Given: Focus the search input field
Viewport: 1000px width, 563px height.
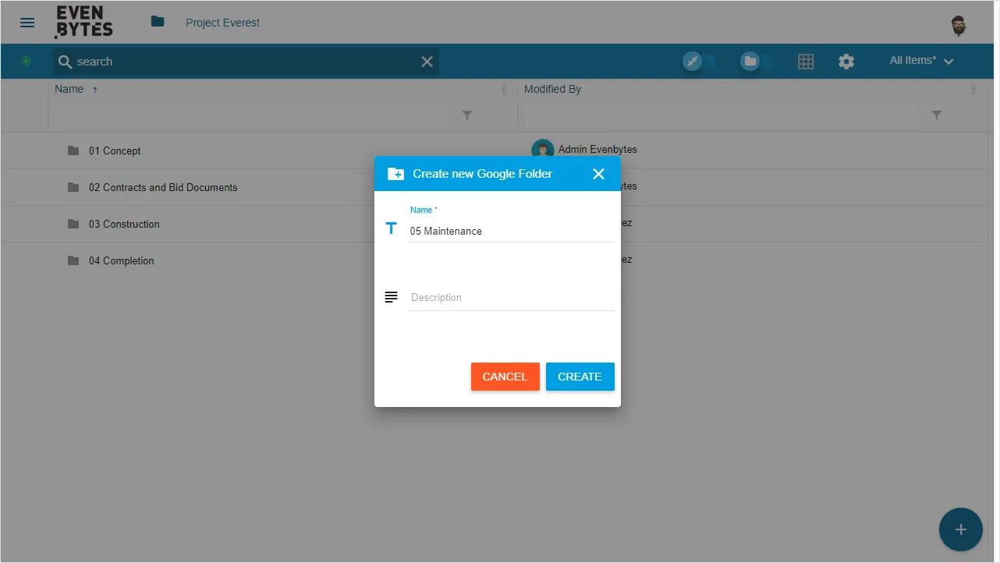Looking at the screenshot, I should tap(246, 62).
